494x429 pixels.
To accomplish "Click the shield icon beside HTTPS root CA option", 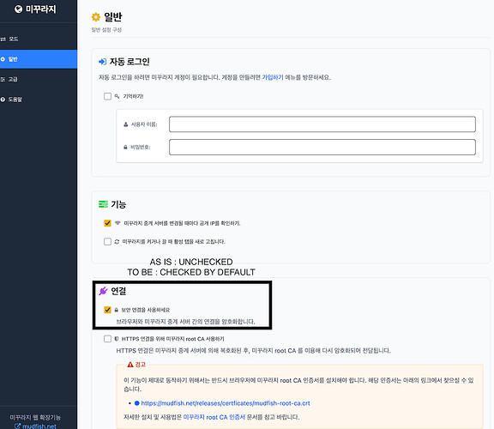I will coord(117,339).
